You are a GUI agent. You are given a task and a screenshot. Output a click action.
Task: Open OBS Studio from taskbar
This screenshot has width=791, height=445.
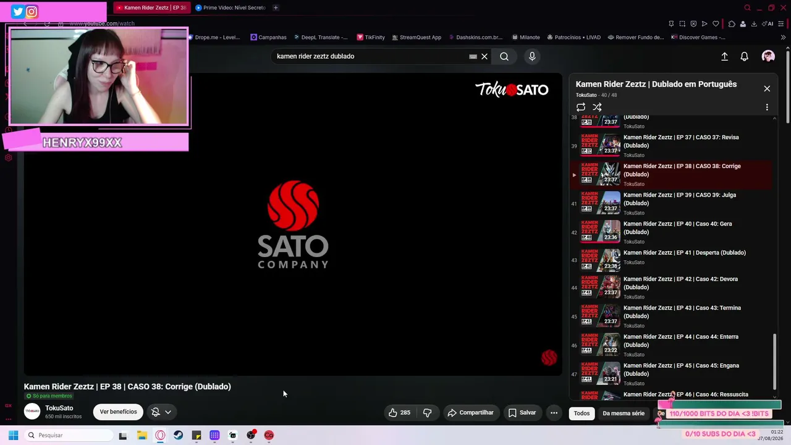coord(251,435)
